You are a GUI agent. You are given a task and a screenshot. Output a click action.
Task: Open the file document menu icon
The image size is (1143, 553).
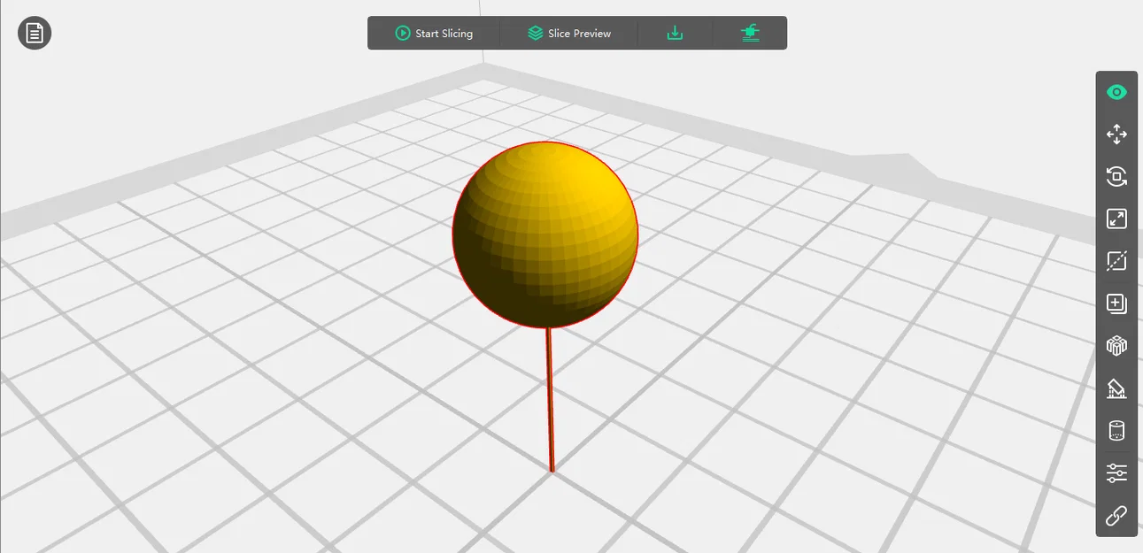point(35,34)
